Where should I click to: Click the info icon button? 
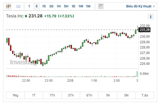click(151, 17)
